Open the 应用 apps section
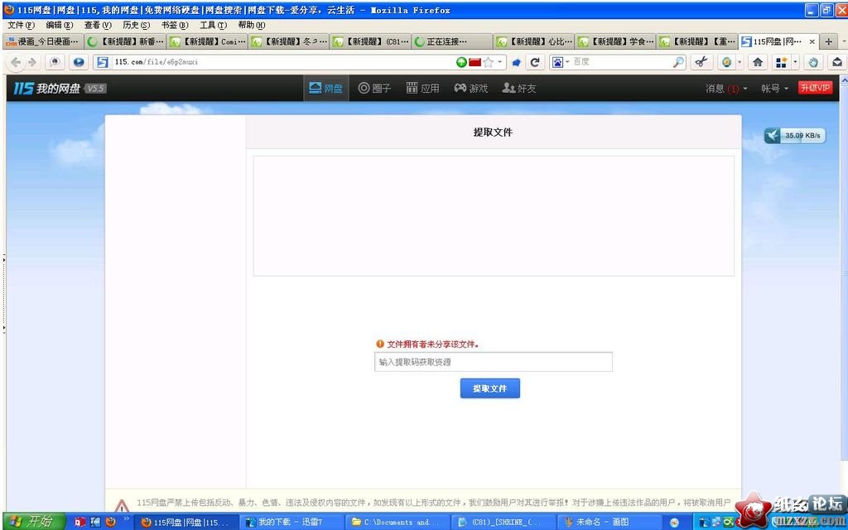This screenshot has height=530, width=848. [x=422, y=89]
